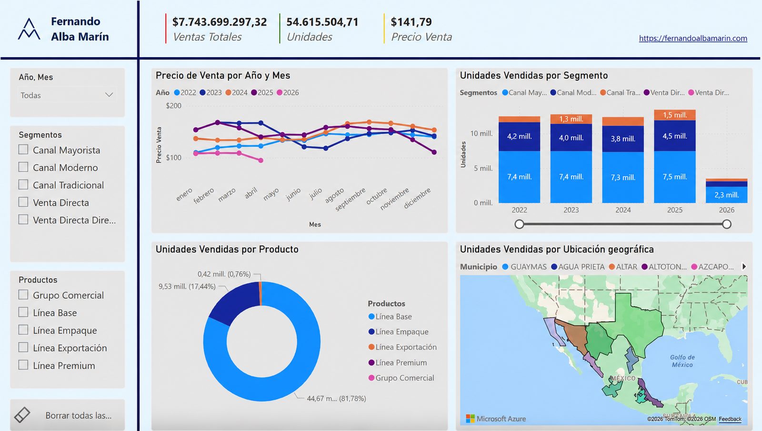Open the map Feedback link
Image resolution: width=762 pixels, height=431 pixels.
coord(730,419)
